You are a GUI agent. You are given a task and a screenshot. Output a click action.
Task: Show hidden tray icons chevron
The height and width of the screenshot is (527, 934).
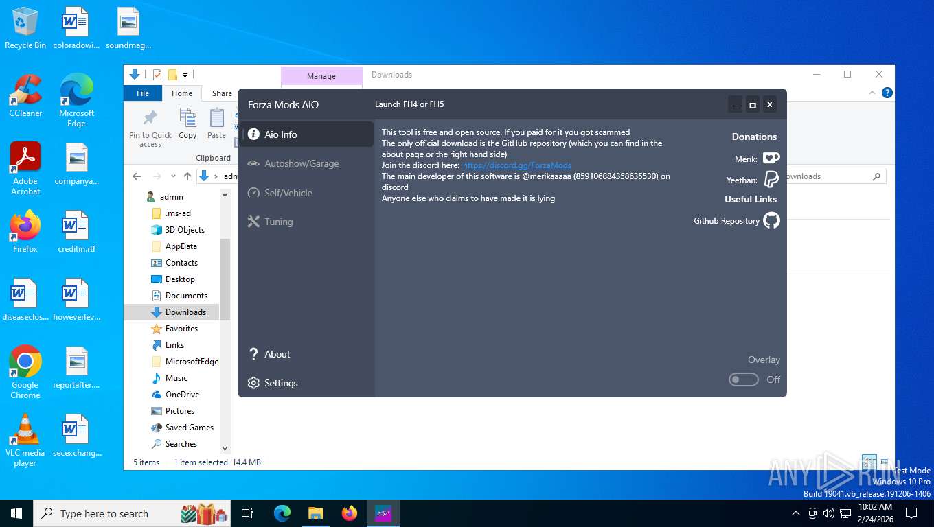tap(796, 513)
